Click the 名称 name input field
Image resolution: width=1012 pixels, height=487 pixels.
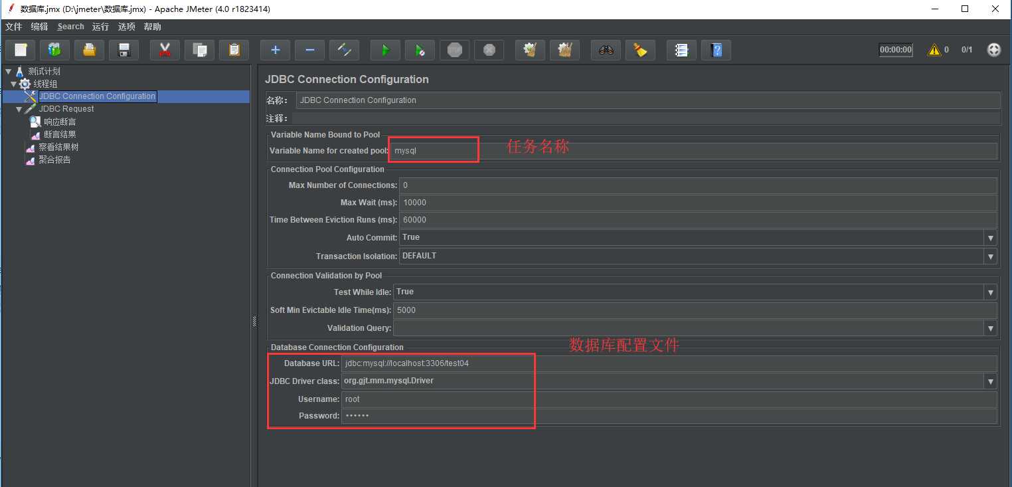pyautogui.click(x=648, y=100)
